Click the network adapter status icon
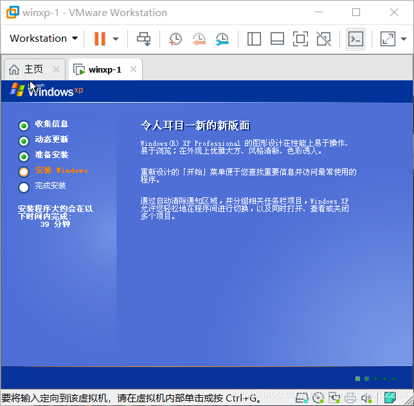Screen dimensions: 414x406 tap(334, 398)
